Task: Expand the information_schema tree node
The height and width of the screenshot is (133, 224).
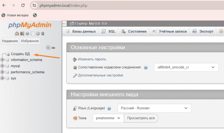Action: (x=2, y=60)
